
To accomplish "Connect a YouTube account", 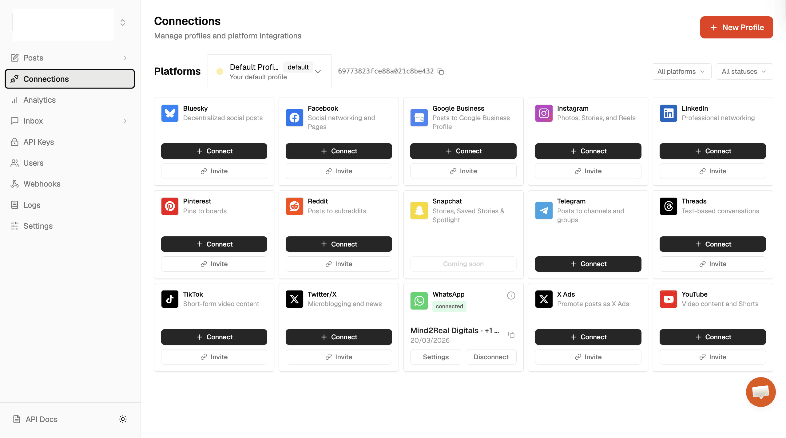I will pos(713,337).
